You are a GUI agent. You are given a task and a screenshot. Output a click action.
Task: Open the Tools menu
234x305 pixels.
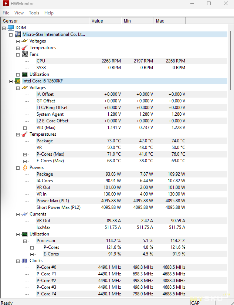click(x=34, y=13)
